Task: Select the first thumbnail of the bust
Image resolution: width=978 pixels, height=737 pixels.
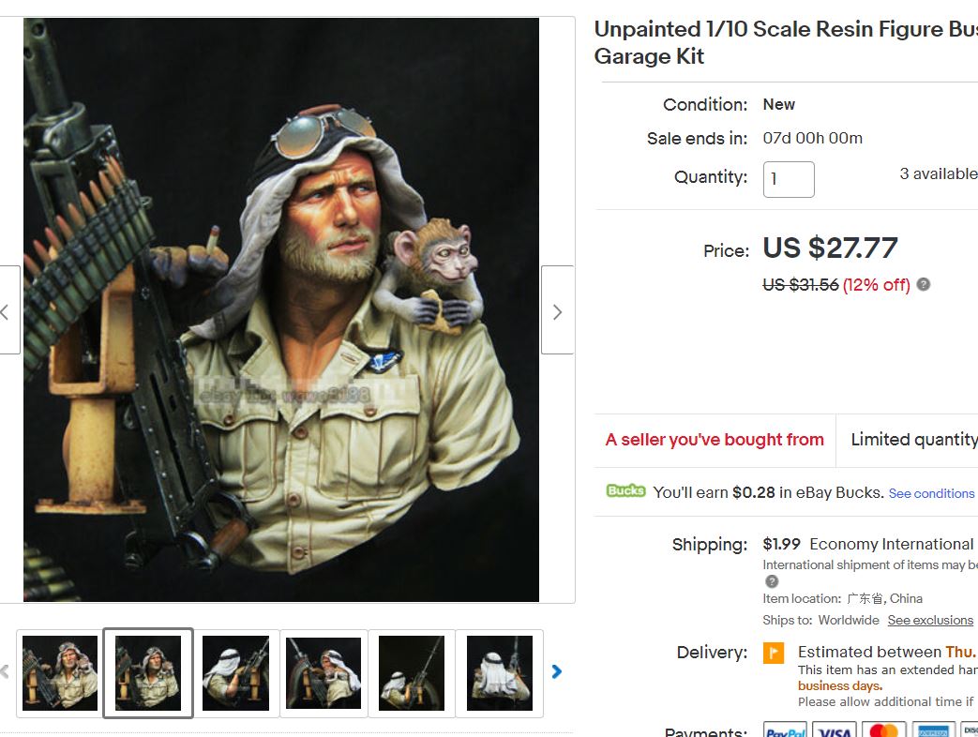Action: [x=60, y=672]
